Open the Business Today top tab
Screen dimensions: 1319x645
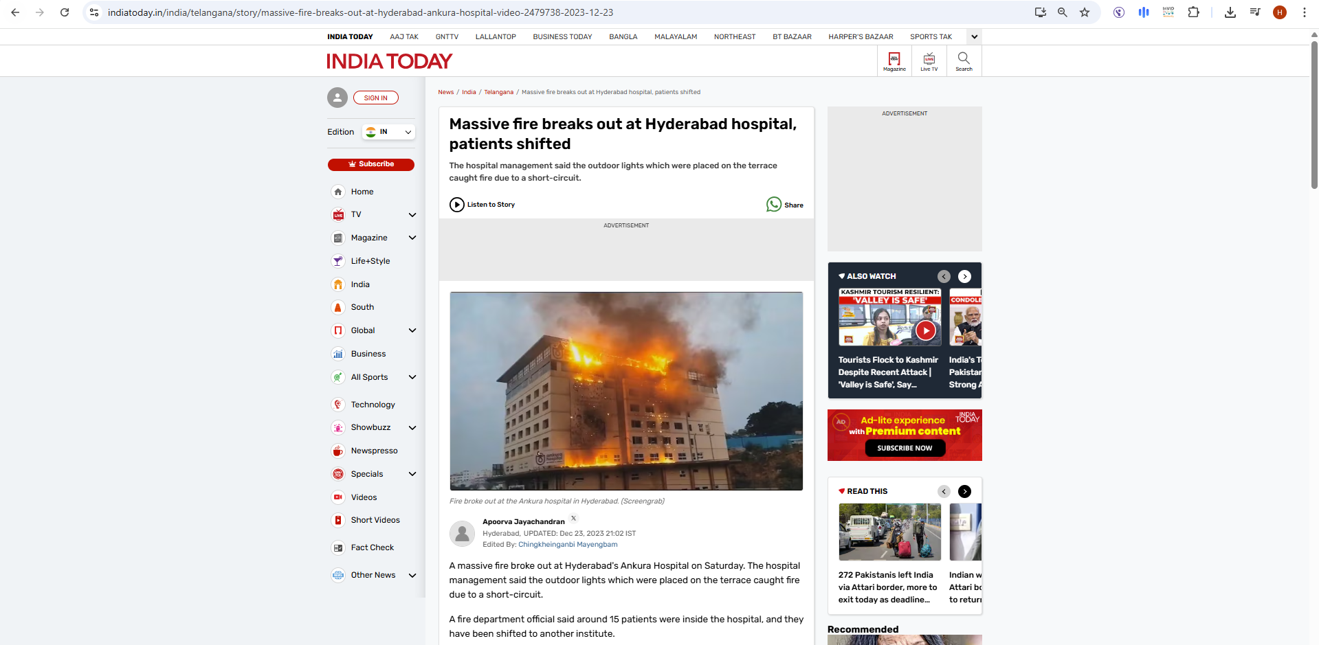[x=562, y=37]
